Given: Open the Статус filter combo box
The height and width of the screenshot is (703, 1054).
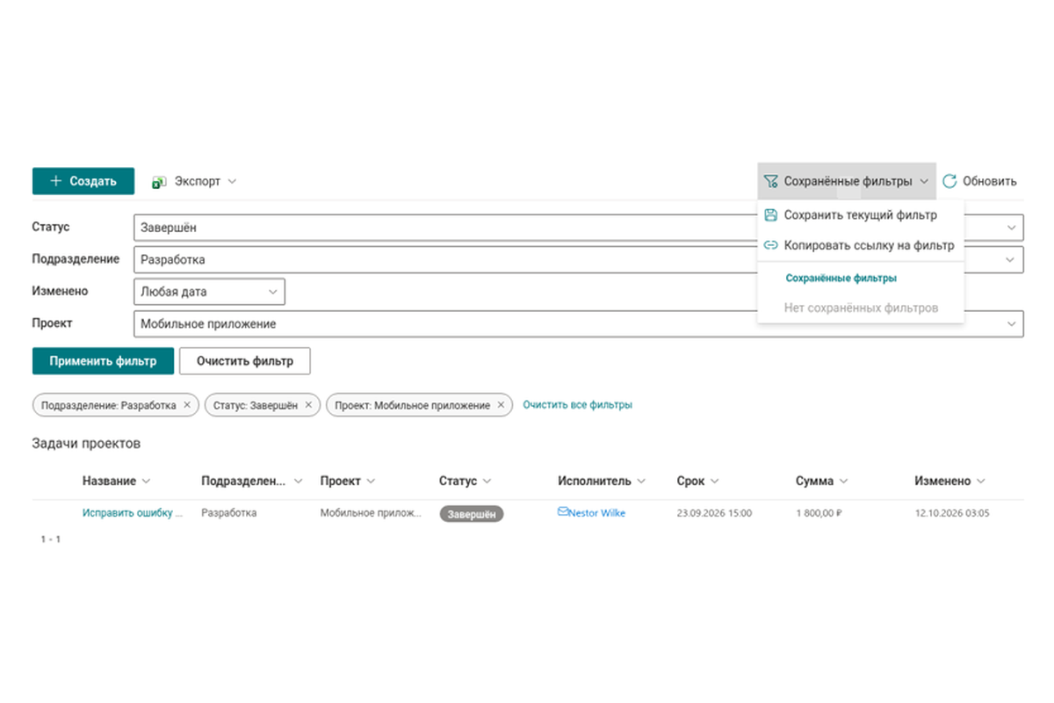Looking at the screenshot, I should (579, 228).
